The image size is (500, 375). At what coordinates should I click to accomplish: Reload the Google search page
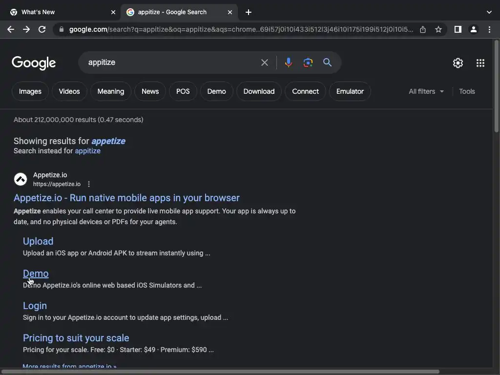(42, 29)
